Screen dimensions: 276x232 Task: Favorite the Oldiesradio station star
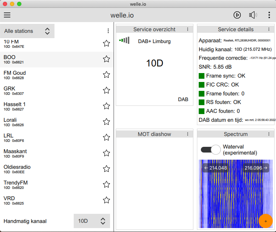tap(106, 169)
